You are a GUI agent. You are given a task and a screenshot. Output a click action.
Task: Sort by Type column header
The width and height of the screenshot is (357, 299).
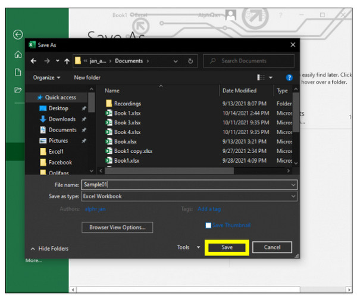(282, 91)
